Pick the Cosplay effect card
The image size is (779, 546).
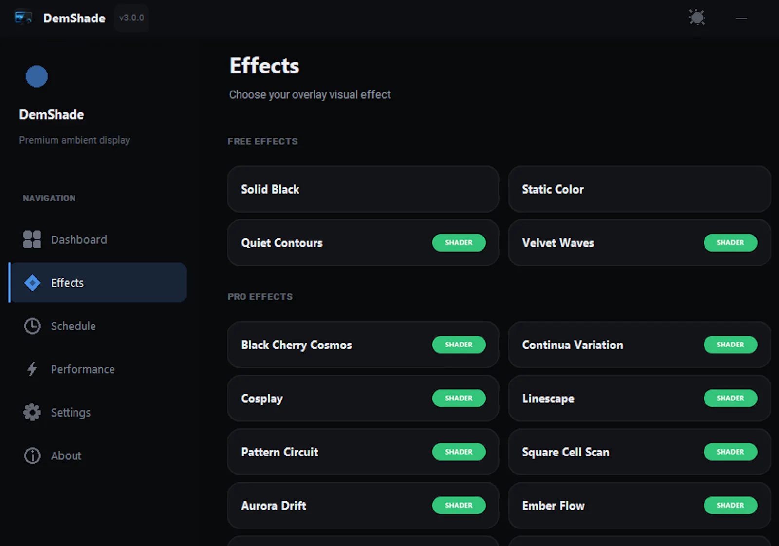(x=363, y=399)
